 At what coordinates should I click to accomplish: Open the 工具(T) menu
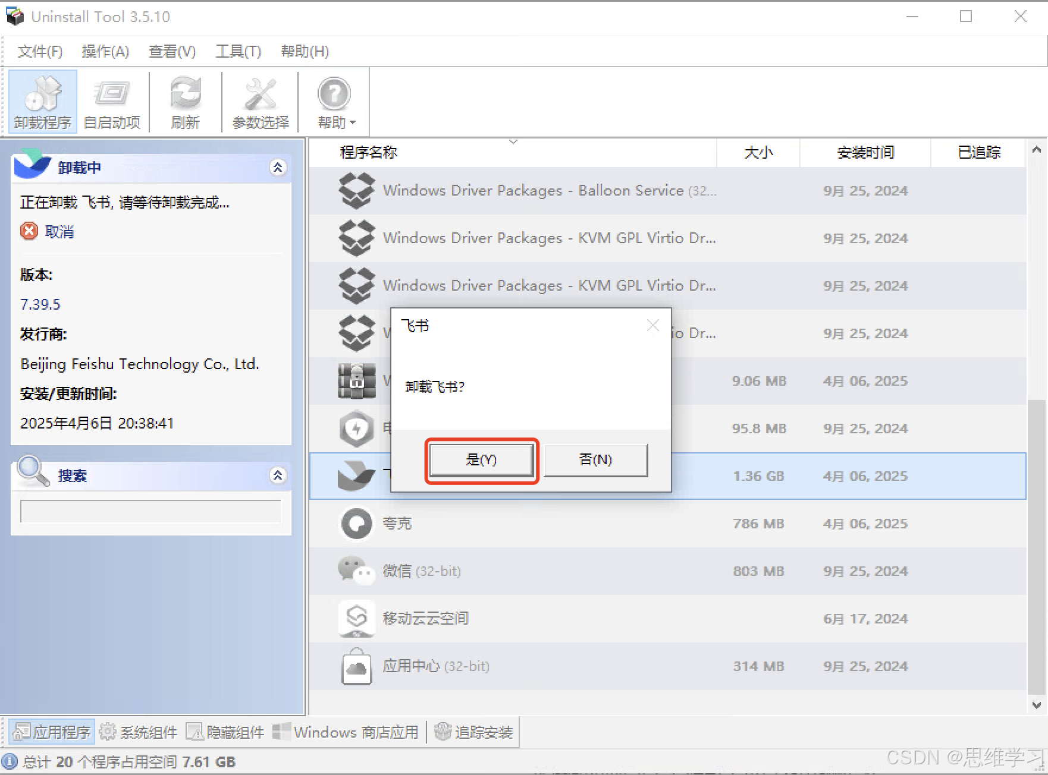click(238, 52)
